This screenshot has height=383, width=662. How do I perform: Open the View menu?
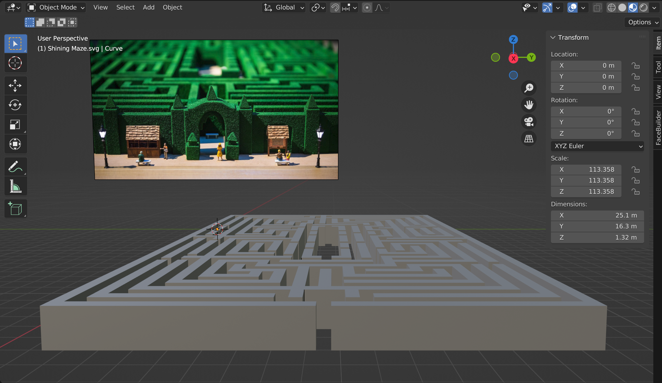(x=100, y=8)
